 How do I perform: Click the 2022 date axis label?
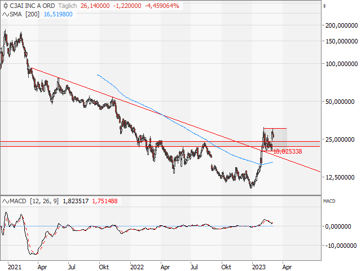click(137, 267)
